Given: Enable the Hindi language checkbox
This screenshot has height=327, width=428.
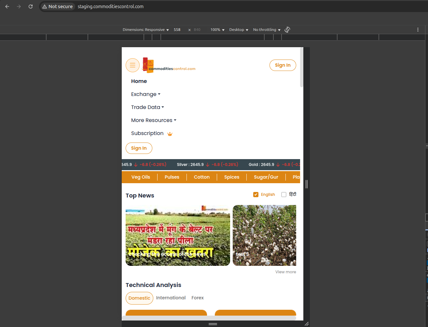Looking at the screenshot, I should click(x=284, y=195).
